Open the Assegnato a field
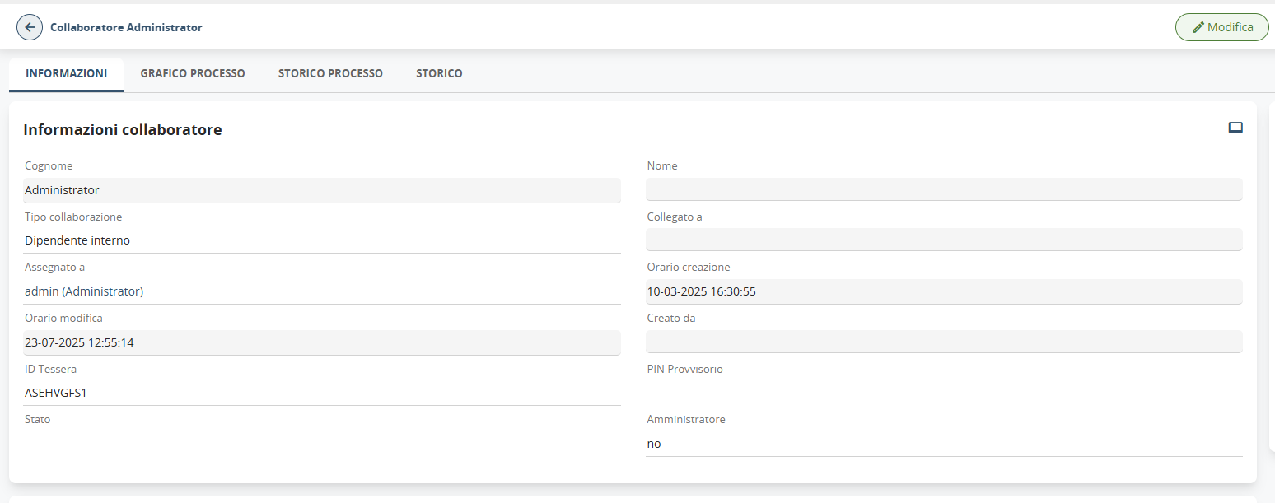 click(x=321, y=291)
